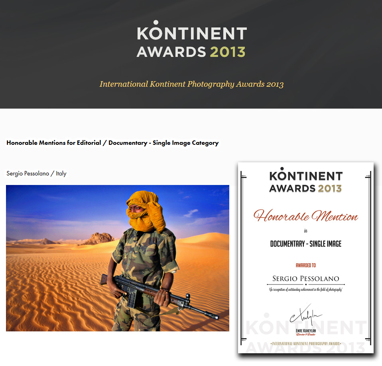Open the Sergio Pessolano / Italy photographer link
Image resolution: width=382 pixels, height=366 pixels.
[x=36, y=173]
